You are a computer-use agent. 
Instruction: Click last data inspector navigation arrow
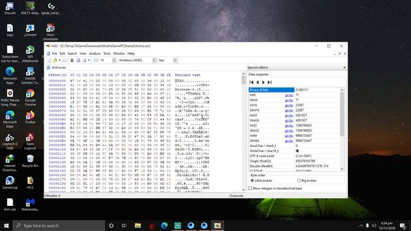pos(270,82)
